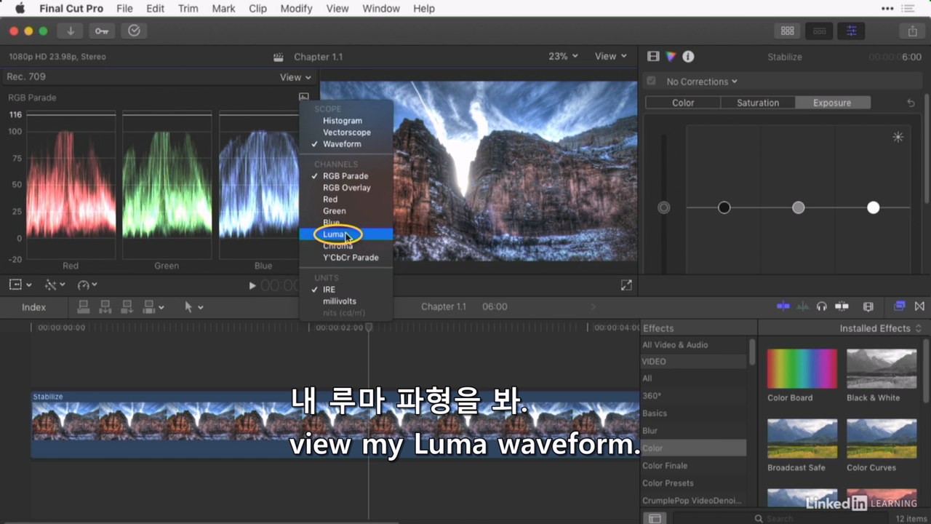Open the scopes View dropdown
This screenshot has width=931, height=524.
[x=295, y=77]
